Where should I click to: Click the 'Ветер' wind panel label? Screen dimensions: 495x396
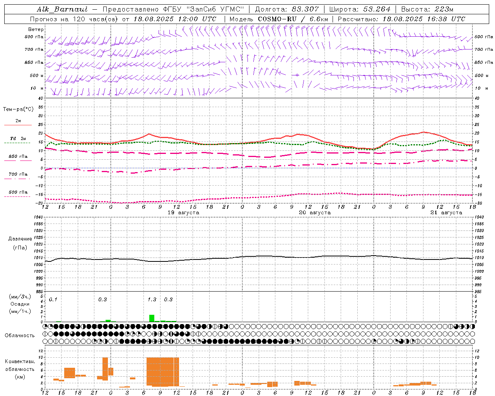click(36, 29)
